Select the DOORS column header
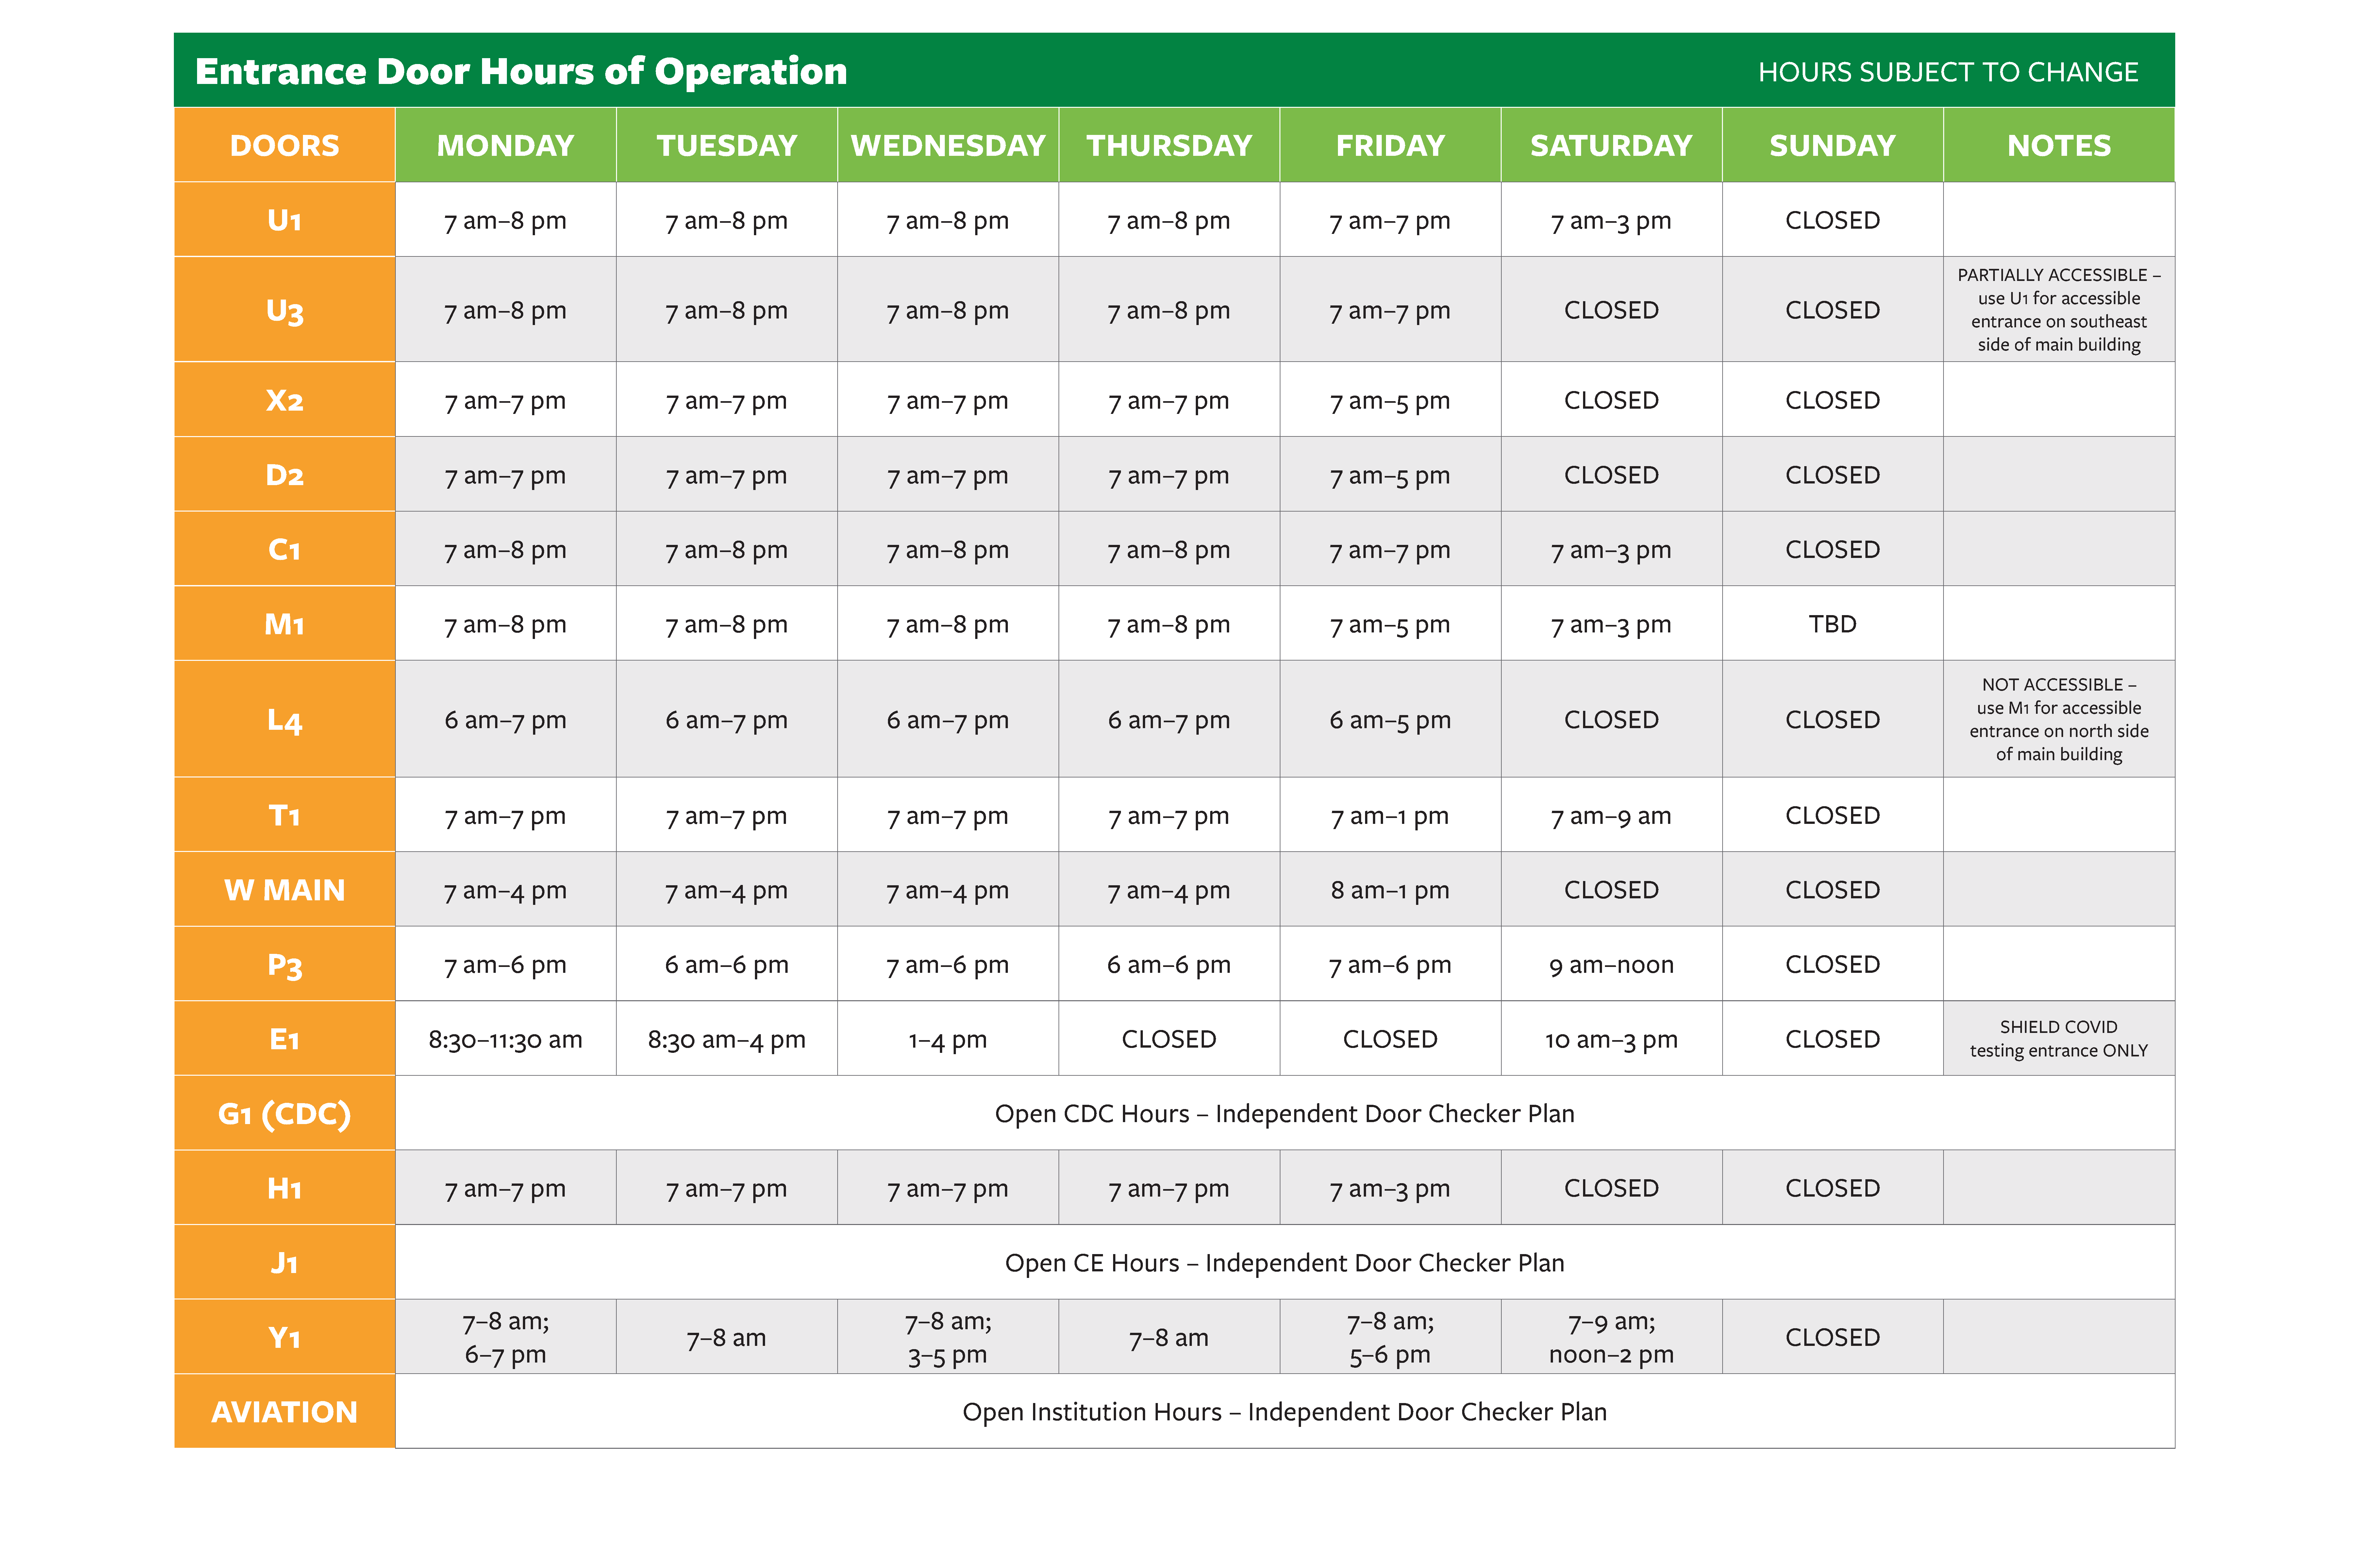 [x=285, y=145]
